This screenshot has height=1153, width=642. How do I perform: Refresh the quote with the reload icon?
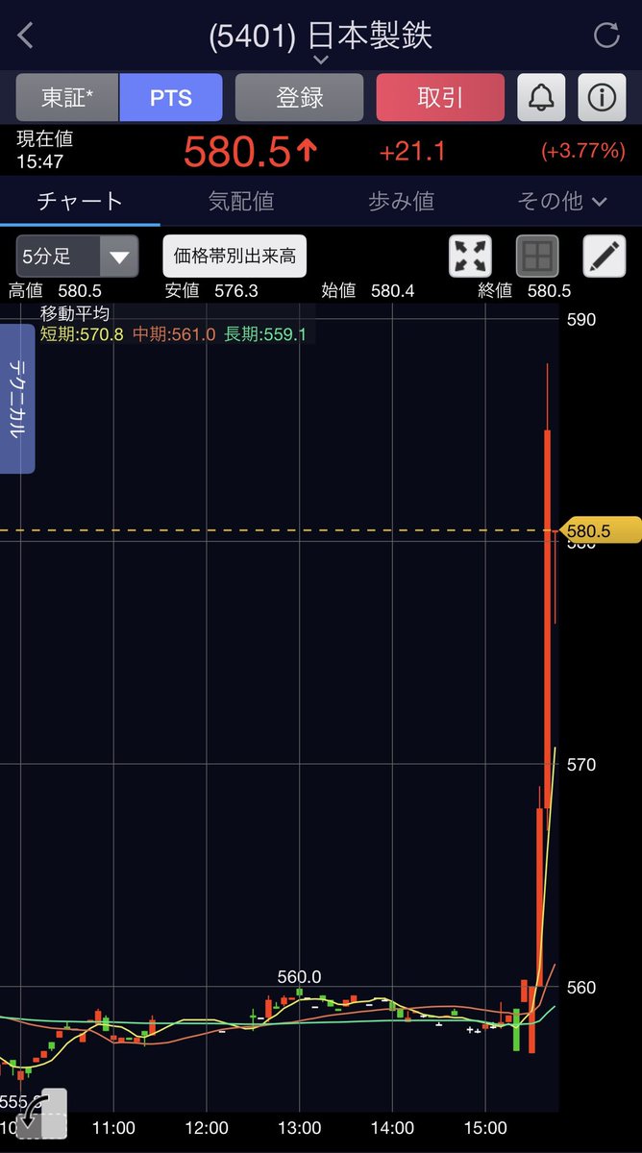pyautogui.click(x=606, y=36)
